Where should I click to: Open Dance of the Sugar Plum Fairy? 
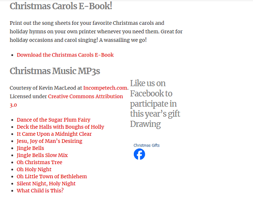click(54, 120)
